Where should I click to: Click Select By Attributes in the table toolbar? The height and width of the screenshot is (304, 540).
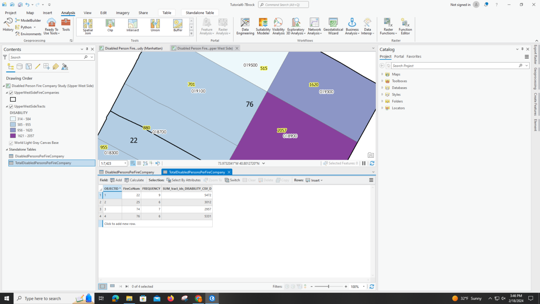tap(184, 180)
